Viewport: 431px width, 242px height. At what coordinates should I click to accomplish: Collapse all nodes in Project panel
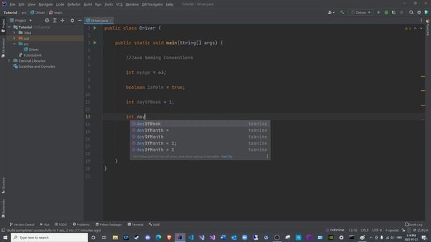63,21
